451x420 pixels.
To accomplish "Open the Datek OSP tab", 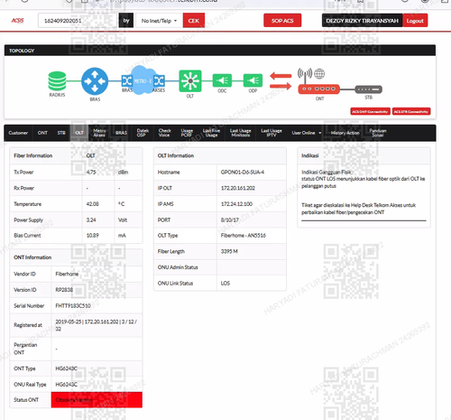I will tap(143, 133).
